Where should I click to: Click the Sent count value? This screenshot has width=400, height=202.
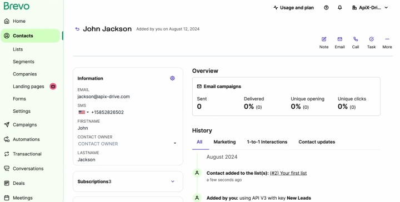point(199,107)
